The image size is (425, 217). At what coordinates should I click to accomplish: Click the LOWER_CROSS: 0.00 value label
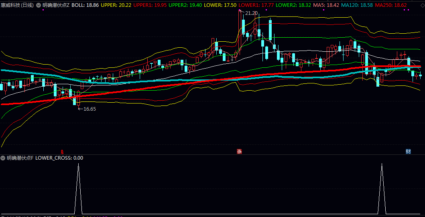pyautogui.click(x=59, y=158)
